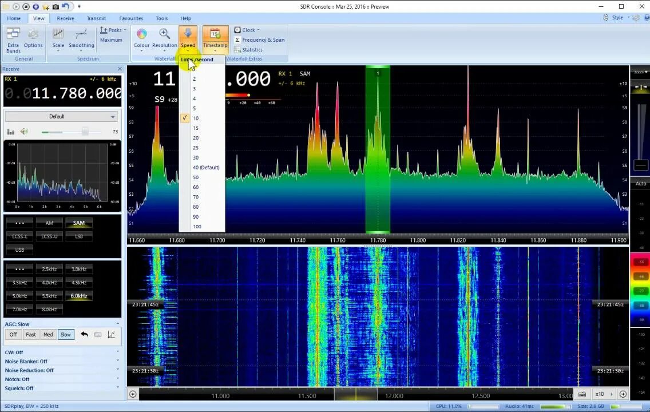This screenshot has height=412, width=650.
Task: Click the band navigator at 12.000
Action: click(x=394, y=396)
